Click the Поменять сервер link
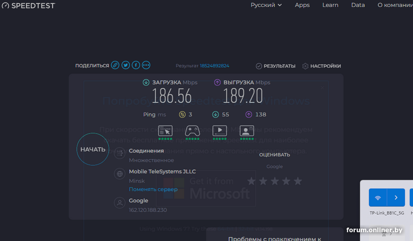 coord(153,189)
